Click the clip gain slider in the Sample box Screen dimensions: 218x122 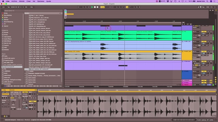(x=19, y=104)
